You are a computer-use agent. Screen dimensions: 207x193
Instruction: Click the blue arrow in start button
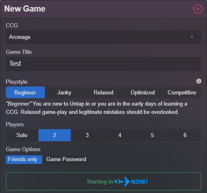pyautogui.click(x=122, y=181)
